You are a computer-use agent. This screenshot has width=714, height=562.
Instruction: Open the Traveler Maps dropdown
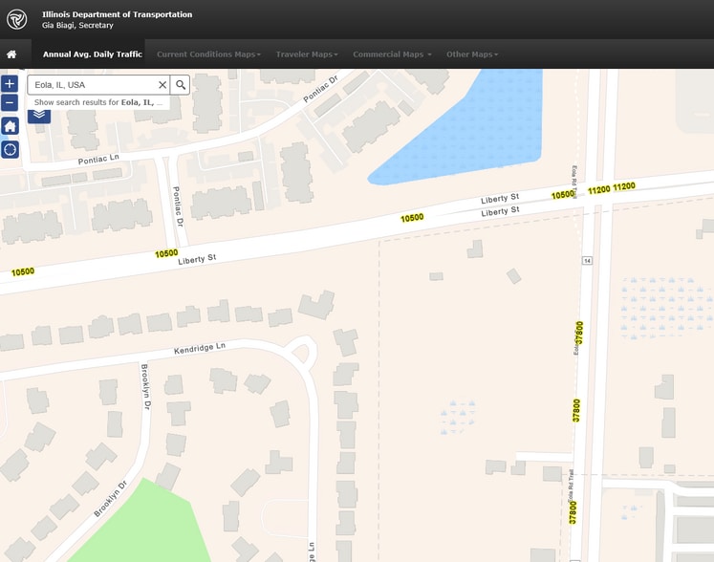point(307,54)
